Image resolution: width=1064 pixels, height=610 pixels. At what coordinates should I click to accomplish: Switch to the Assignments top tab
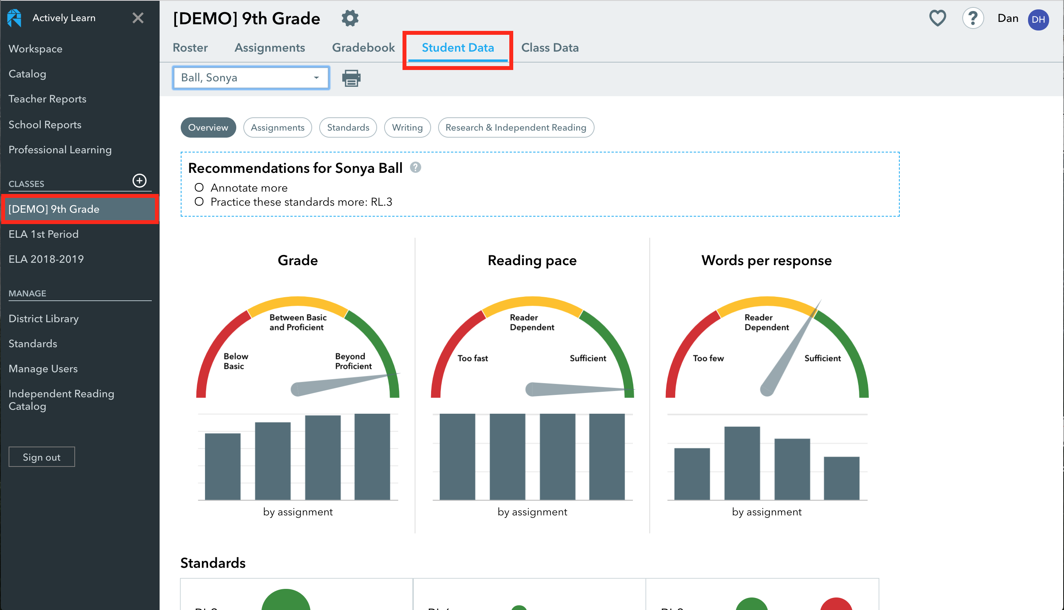point(270,48)
